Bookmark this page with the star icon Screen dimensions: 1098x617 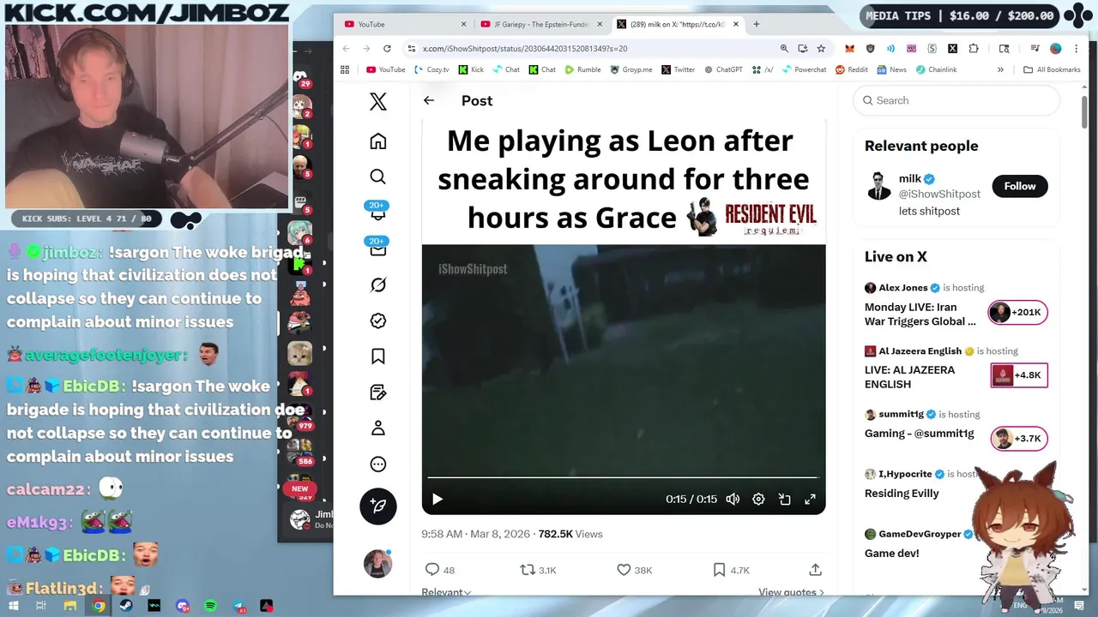click(821, 49)
